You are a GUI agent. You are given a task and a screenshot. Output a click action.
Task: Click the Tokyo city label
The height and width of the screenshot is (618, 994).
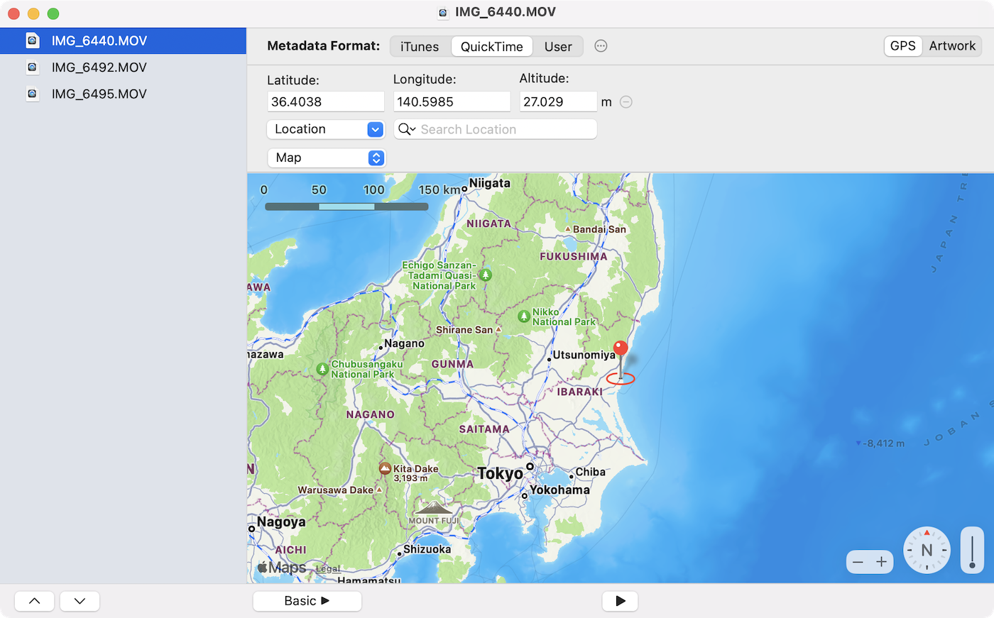pos(500,473)
